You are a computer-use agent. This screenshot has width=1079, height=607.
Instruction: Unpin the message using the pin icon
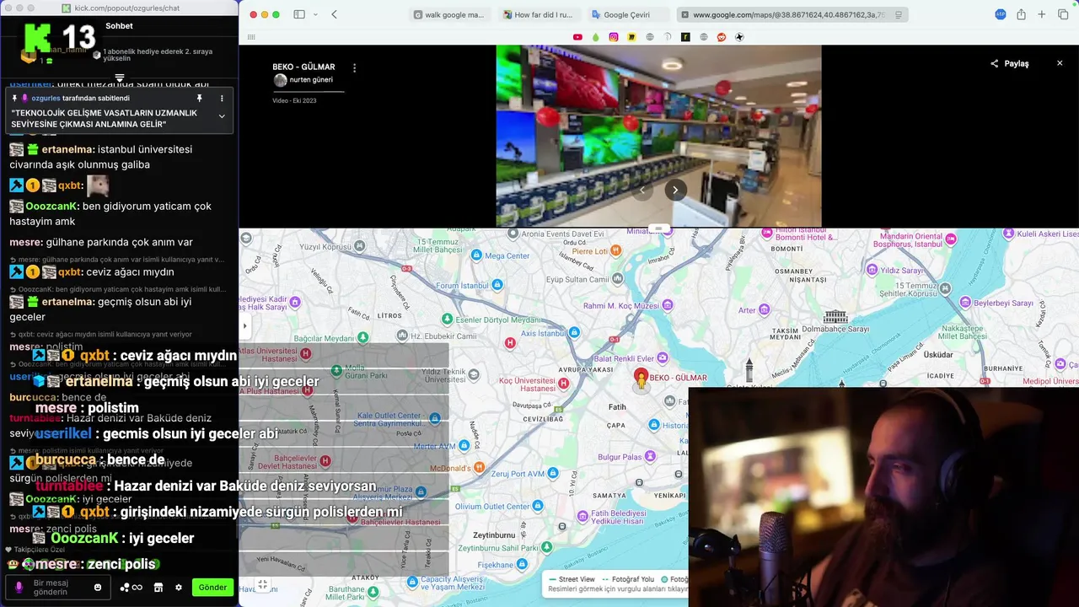click(x=200, y=99)
